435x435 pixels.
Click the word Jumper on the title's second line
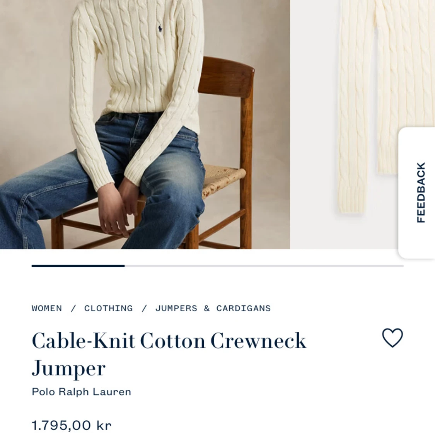pos(68,368)
